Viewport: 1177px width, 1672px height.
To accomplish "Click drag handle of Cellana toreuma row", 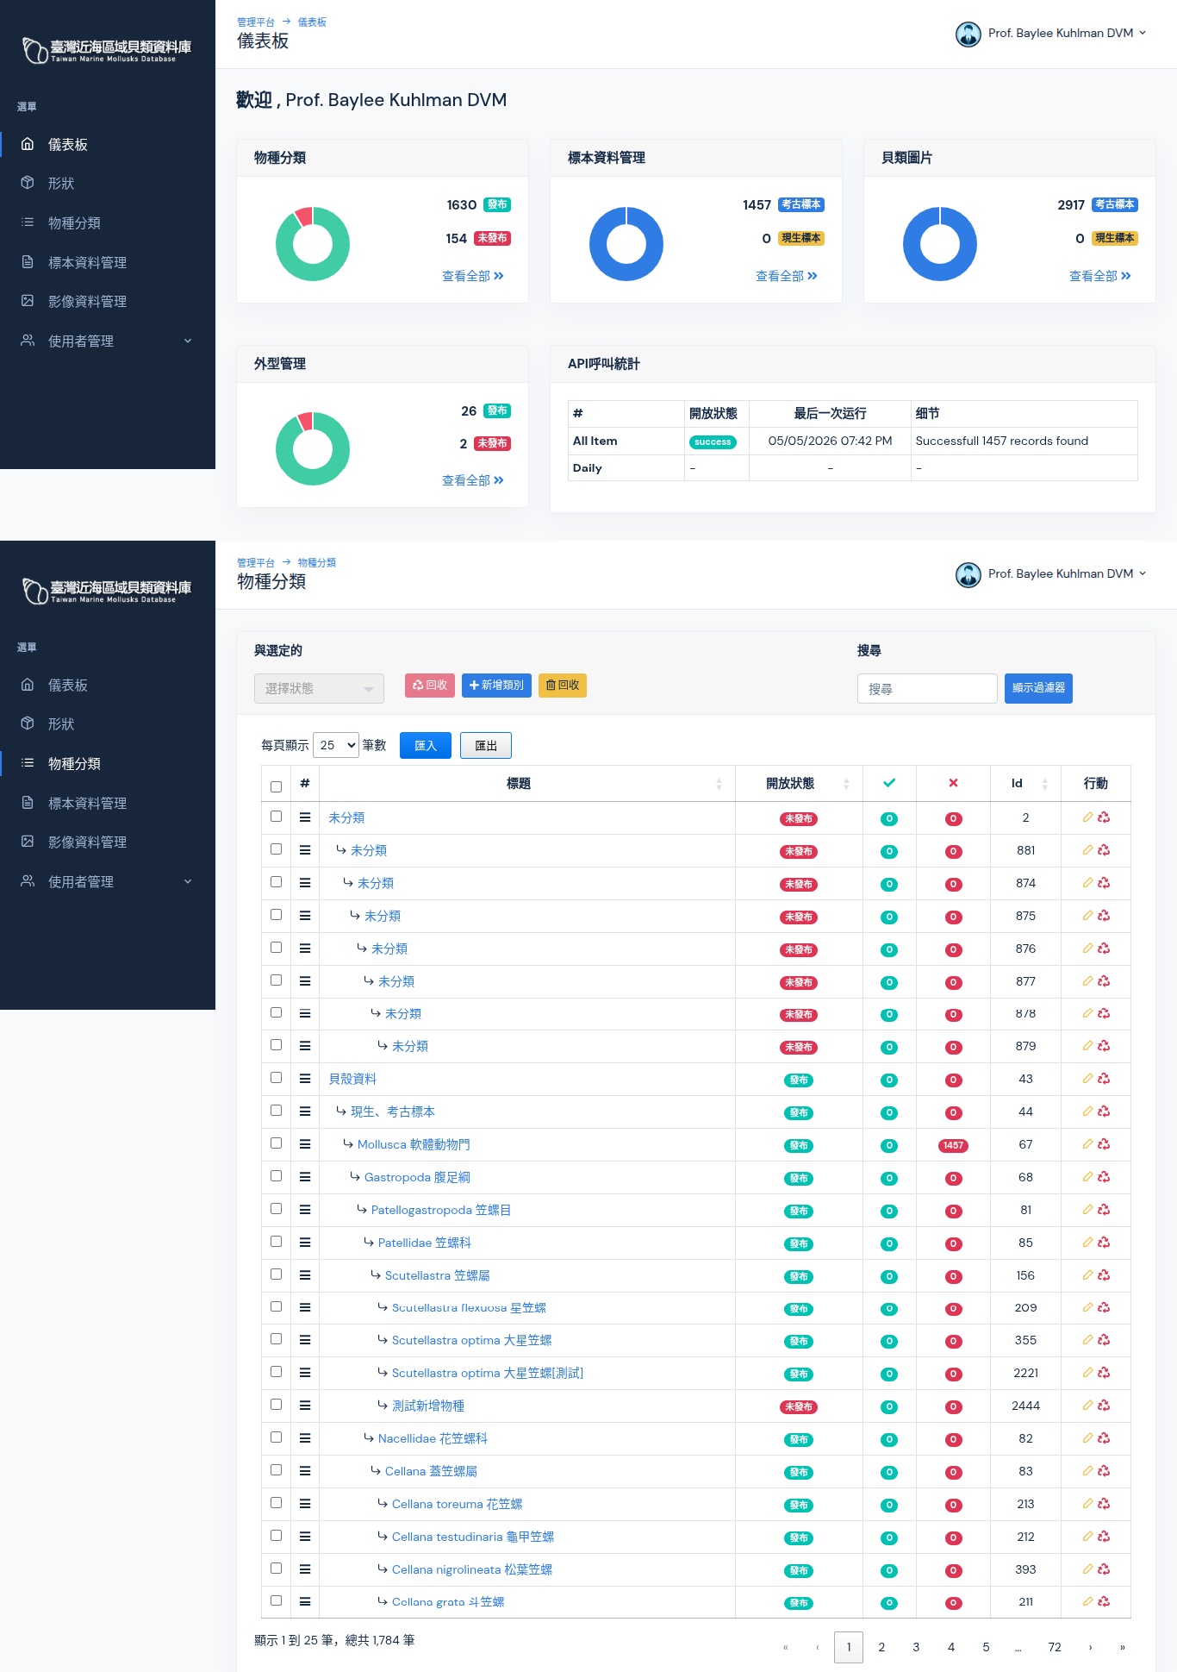I will coord(305,1504).
